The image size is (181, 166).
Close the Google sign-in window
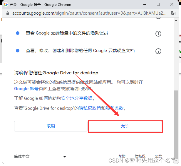pyautogui.click(x=172, y=4)
